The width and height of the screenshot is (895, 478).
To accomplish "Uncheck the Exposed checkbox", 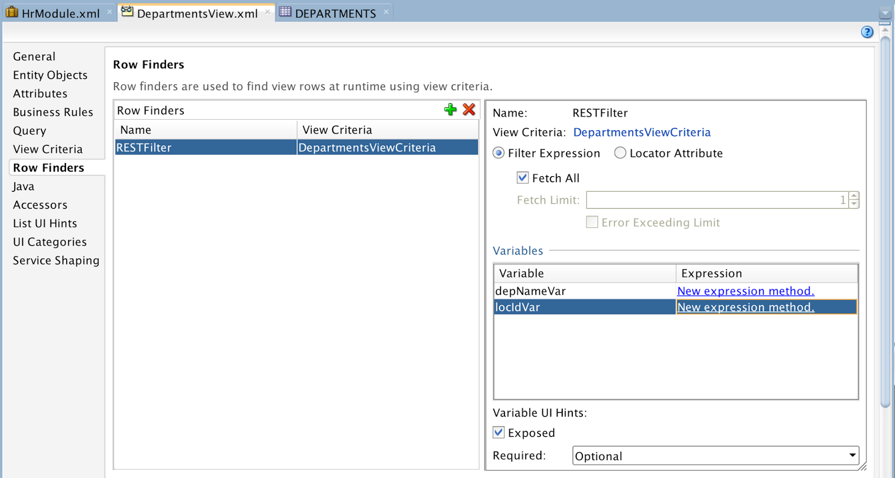I will 498,432.
